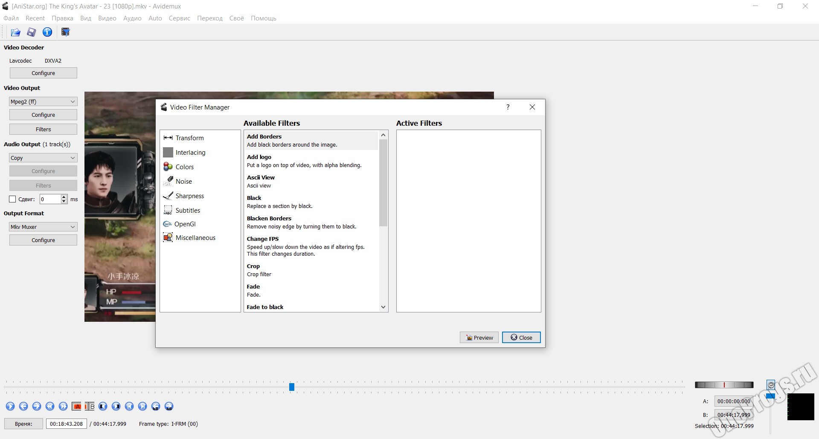Select the Add logo filter
Screen dimensions: 819x439
tap(311, 161)
